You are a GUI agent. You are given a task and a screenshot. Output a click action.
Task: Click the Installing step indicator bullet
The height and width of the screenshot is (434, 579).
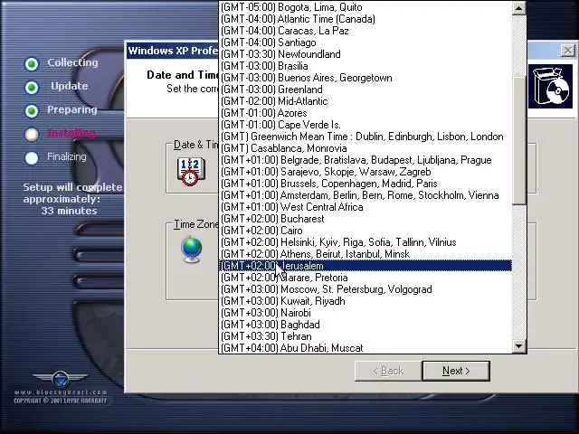(x=32, y=135)
